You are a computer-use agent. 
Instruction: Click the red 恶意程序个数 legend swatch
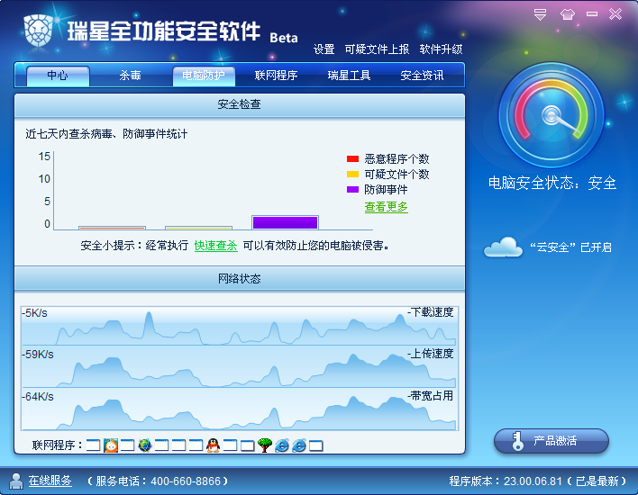(352, 159)
